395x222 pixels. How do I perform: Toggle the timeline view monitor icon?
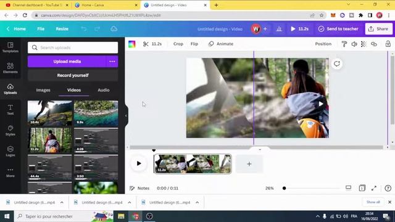click(x=348, y=187)
